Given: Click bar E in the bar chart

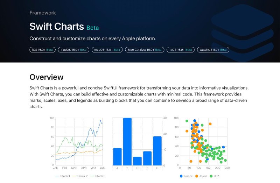Looking at the screenshot, I should (157, 151).
